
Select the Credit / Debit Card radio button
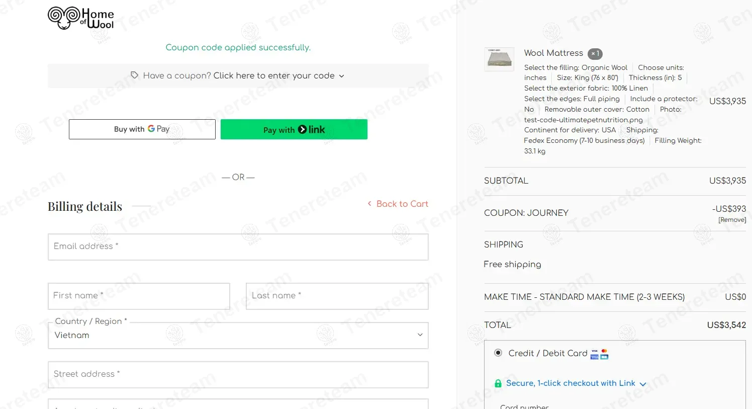498,353
